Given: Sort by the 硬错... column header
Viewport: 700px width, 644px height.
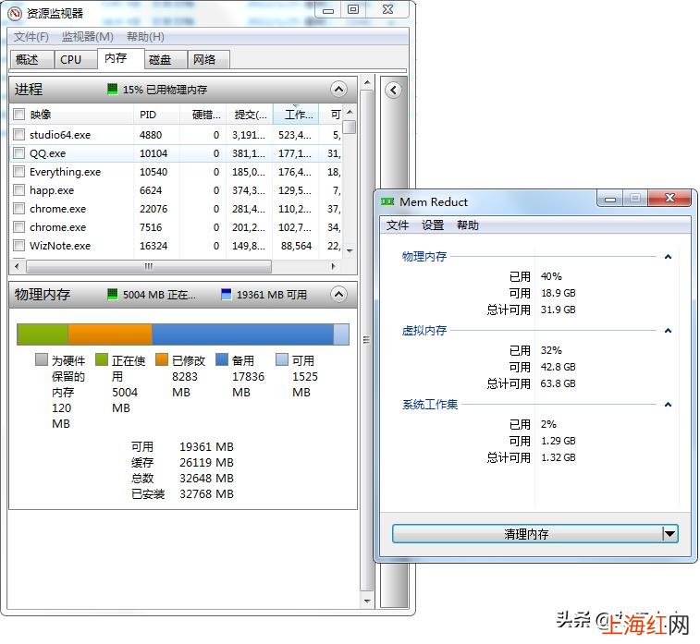Looking at the screenshot, I should click(x=203, y=115).
